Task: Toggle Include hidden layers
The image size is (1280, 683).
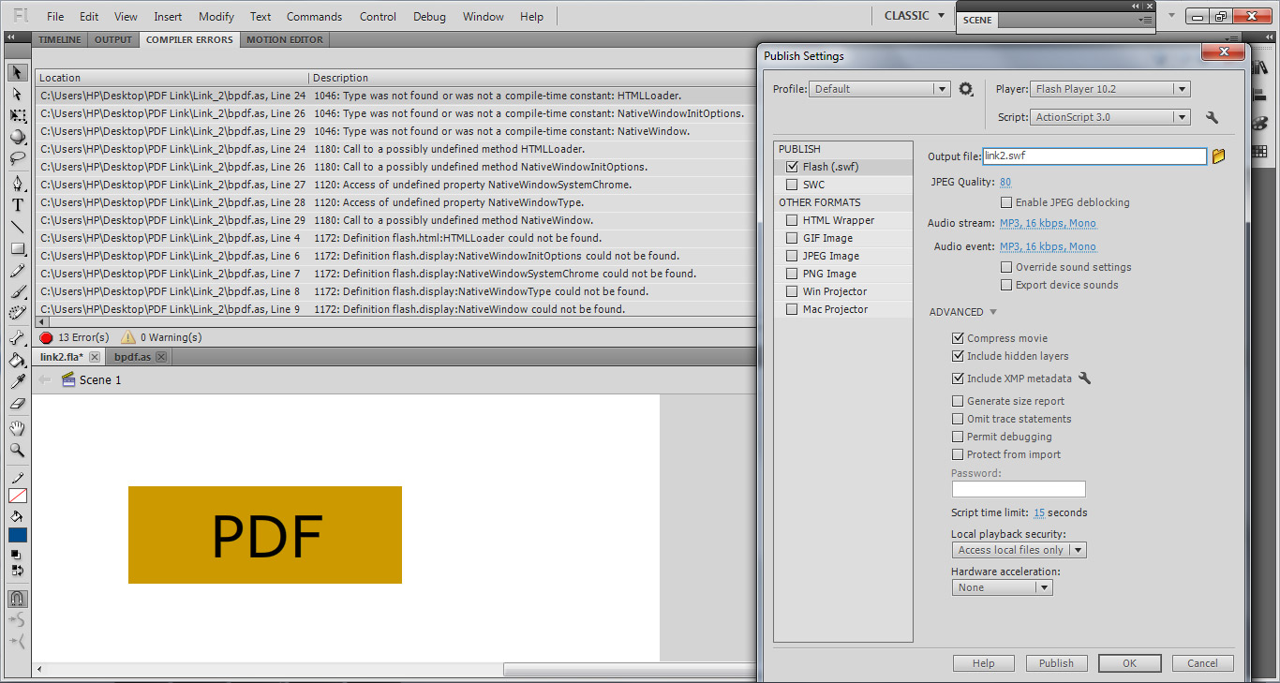Action: 958,356
